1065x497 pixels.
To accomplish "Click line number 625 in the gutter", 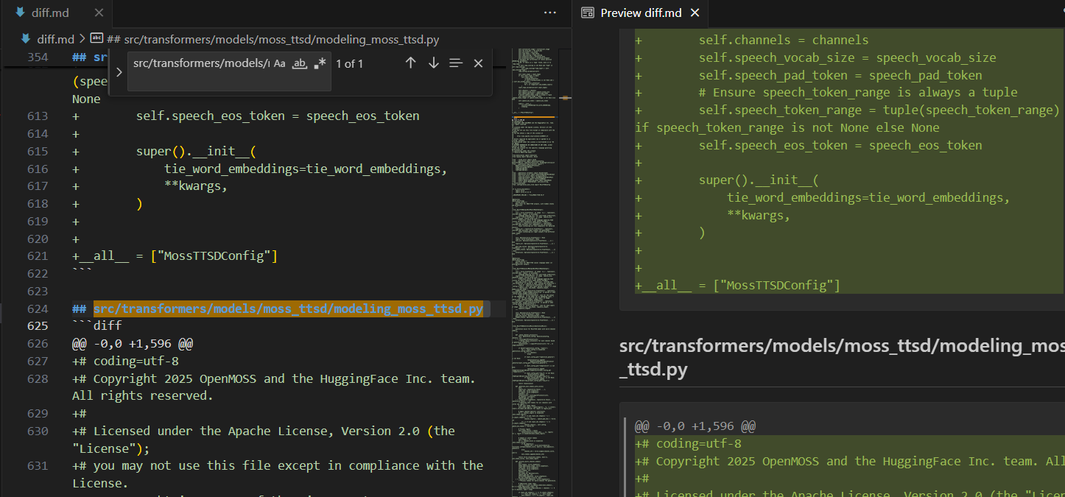I will coord(37,325).
